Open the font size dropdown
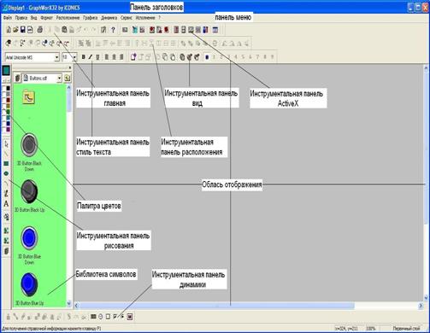This screenshot has width=430, height=333. pos(74,57)
